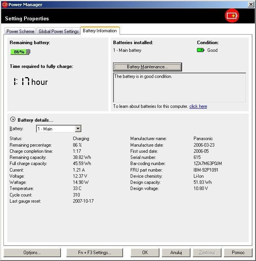
Task: Click the Power Manager title bar icon
Action: click(5, 4)
